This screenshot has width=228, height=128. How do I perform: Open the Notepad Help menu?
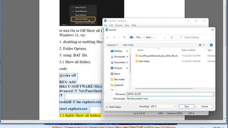(x=134, y=25)
